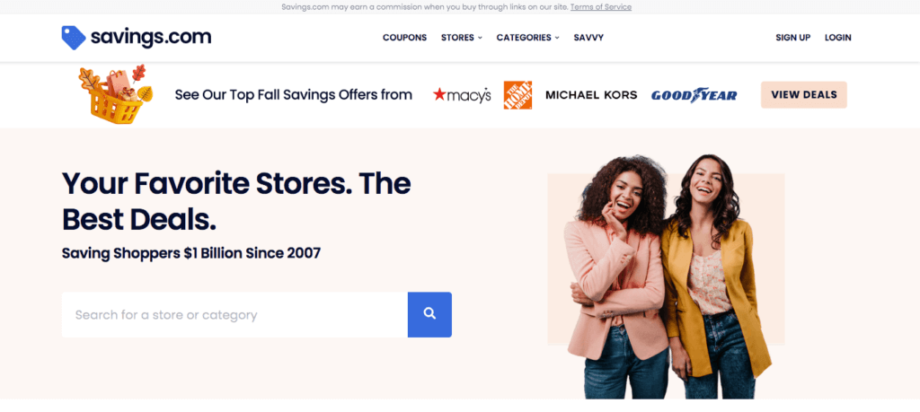Open the Savvy menu item
The height and width of the screenshot is (412, 920).
pyautogui.click(x=588, y=38)
